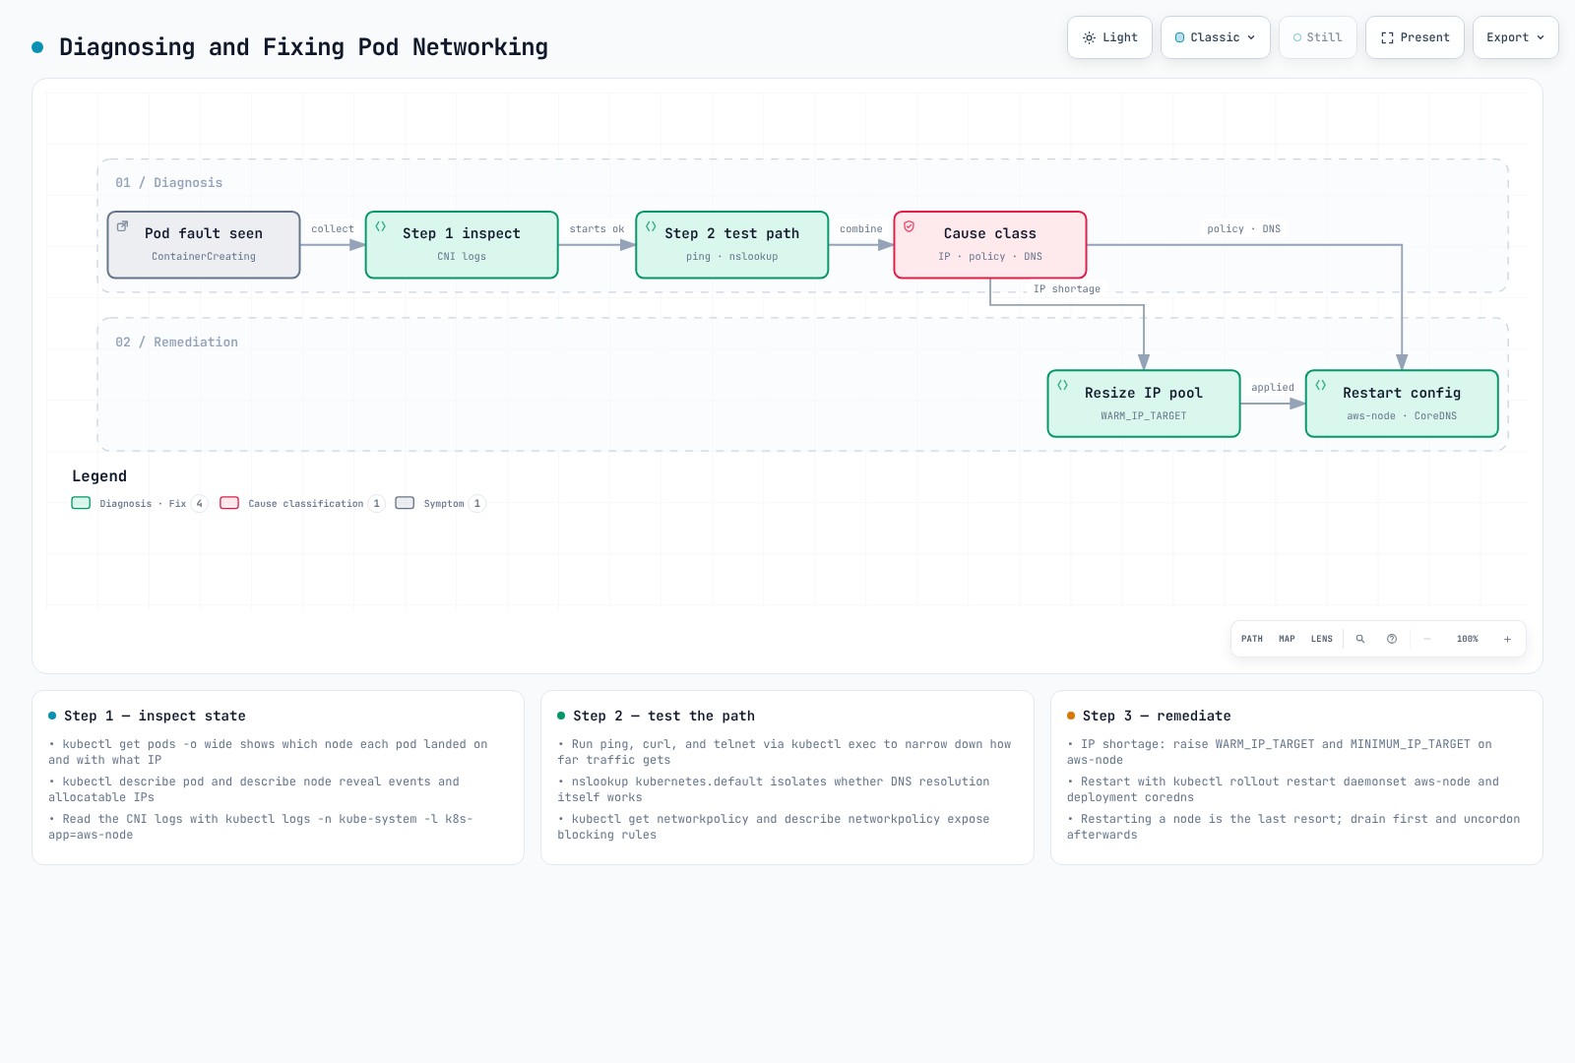Zoom out with the minus button
The image size is (1575, 1063).
pyautogui.click(x=1427, y=639)
